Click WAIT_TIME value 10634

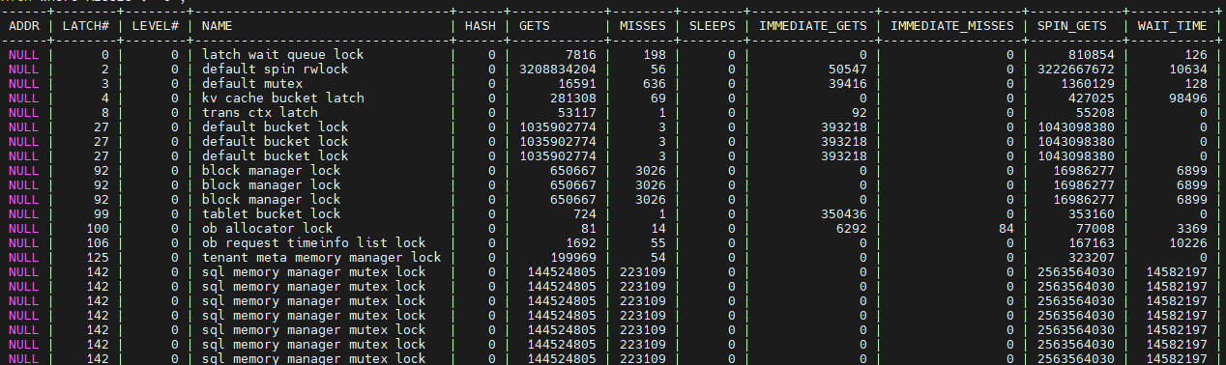1188,70
